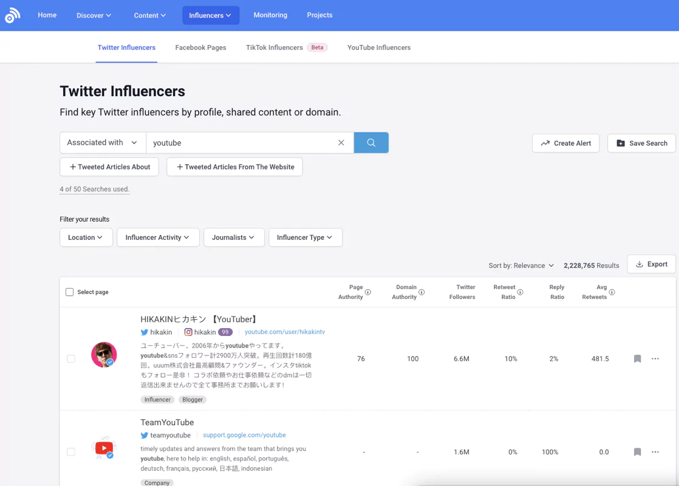Clear the youtube search using the X icon

pyautogui.click(x=341, y=142)
